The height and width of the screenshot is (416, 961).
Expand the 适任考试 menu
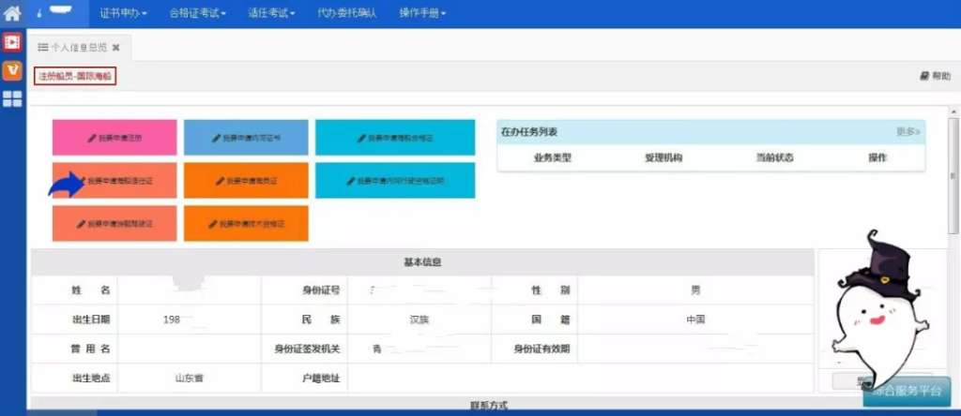(x=272, y=13)
